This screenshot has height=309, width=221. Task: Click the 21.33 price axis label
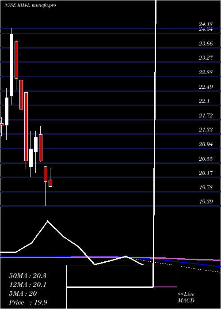pyautogui.click(x=206, y=130)
